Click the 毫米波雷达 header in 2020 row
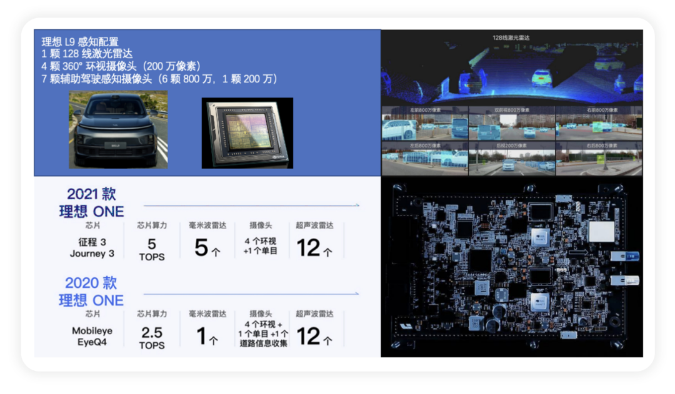The width and height of the screenshot is (675, 394). point(207,314)
